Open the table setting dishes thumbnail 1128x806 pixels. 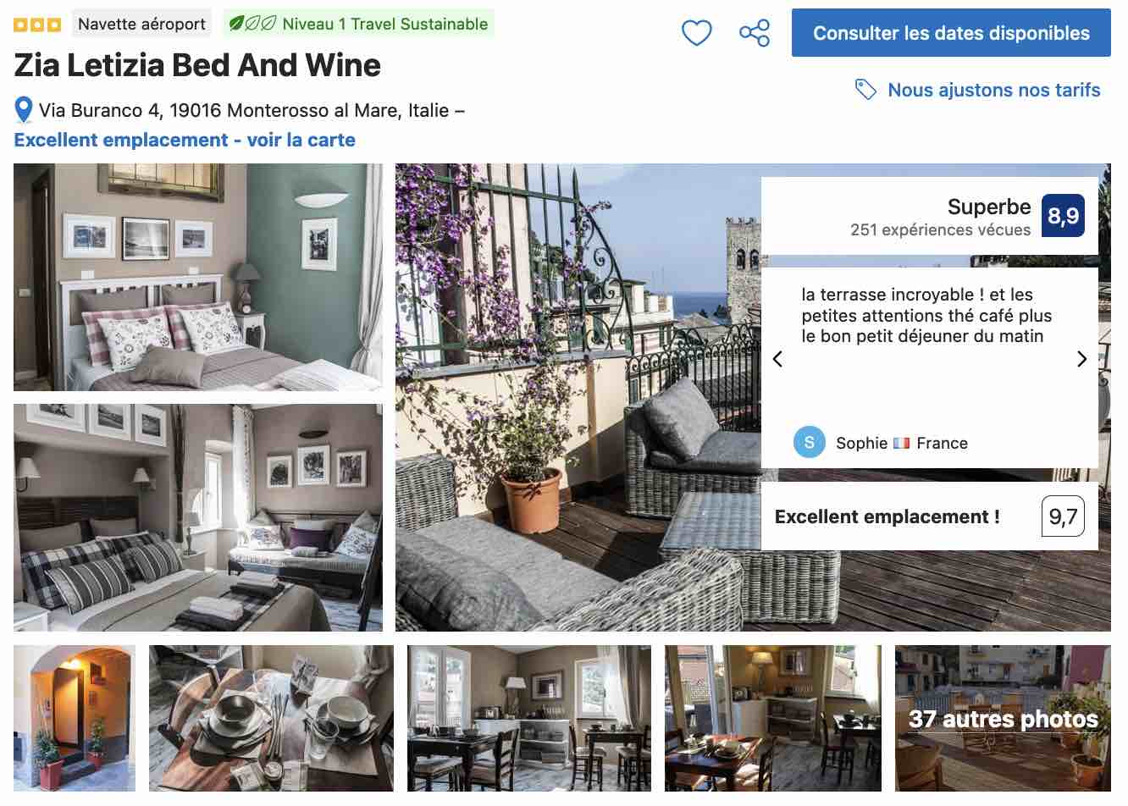point(271,719)
